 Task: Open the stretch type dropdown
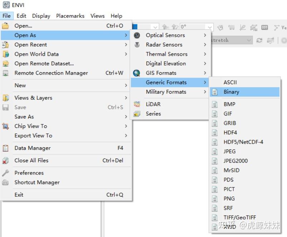[x=249, y=40]
